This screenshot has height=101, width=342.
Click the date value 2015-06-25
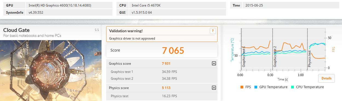pyautogui.click(x=254, y=5)
